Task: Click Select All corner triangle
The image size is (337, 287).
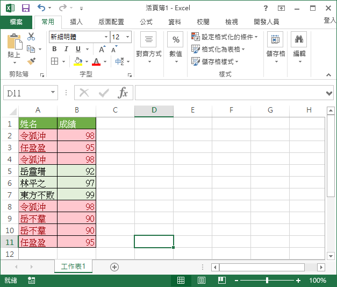Action: 13,111
